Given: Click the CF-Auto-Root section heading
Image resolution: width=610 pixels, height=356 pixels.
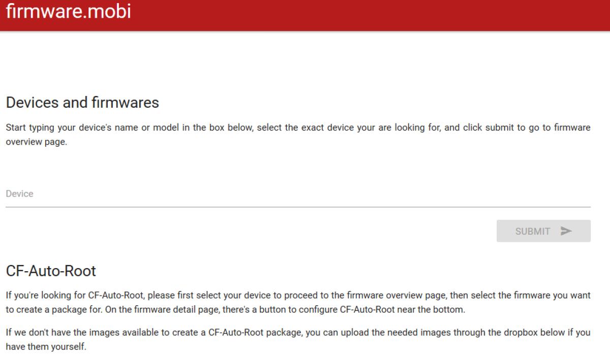Looking at the screenshot, I should (51, 271).
